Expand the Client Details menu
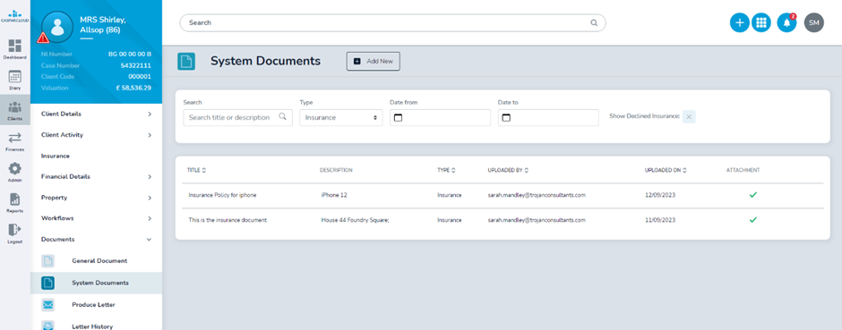This screenshot has width=842, height=330. [96, 114]
